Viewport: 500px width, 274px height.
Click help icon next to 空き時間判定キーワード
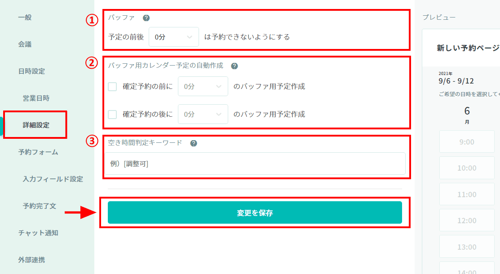(194, 143)
